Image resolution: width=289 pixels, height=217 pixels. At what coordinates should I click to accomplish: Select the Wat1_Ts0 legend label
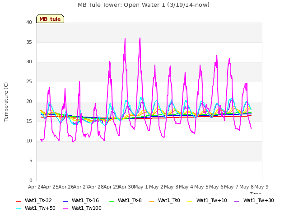(169, 200)
